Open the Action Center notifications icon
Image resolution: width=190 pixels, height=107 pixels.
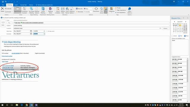tap(187, 105)
